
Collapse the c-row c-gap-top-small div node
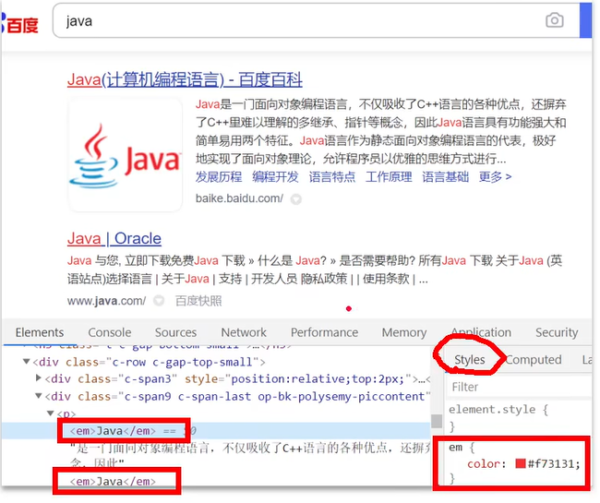click(x=26, y=361)
